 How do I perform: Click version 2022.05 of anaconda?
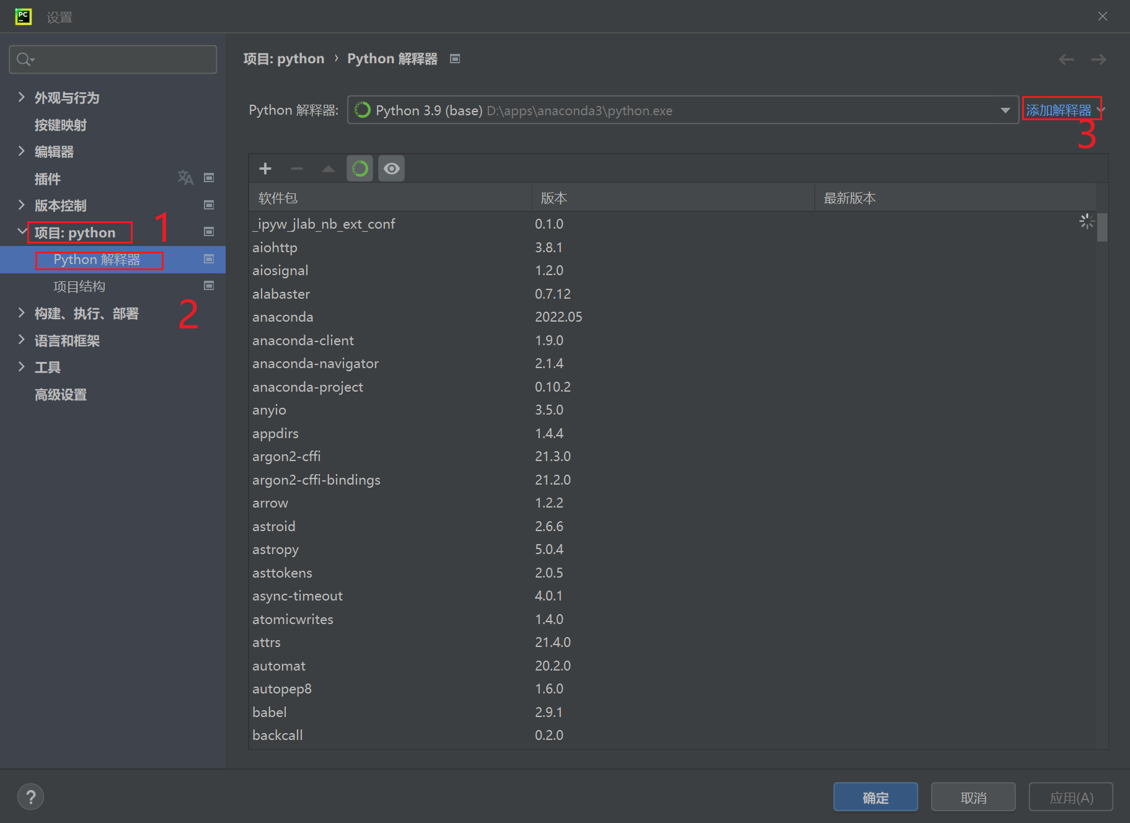558,317
